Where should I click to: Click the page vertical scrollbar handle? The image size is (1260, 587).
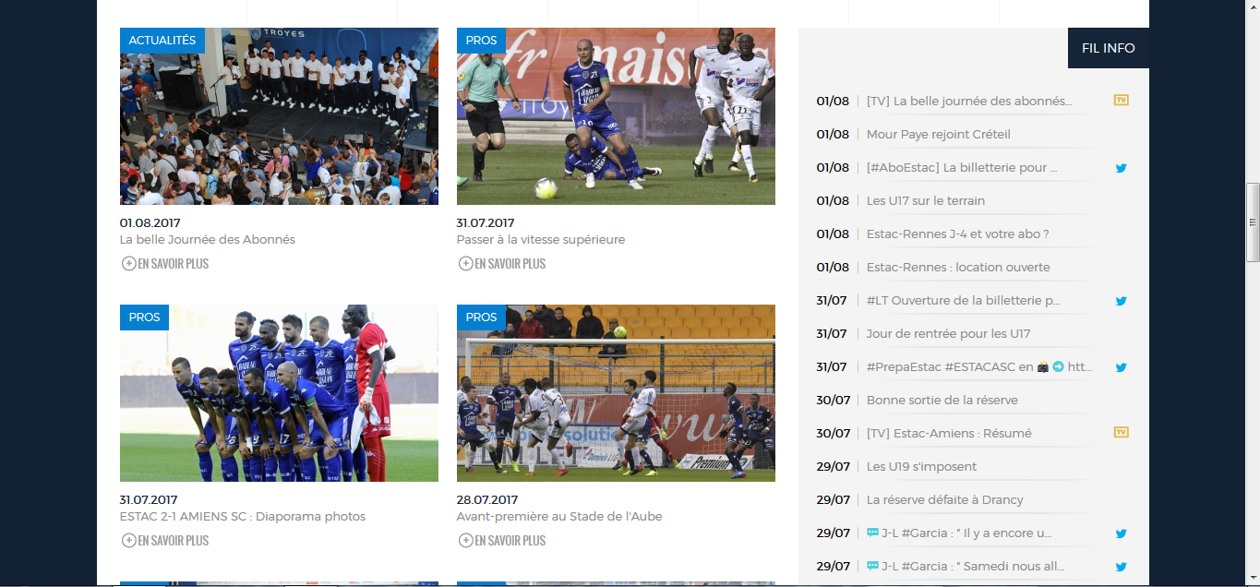1253,222
